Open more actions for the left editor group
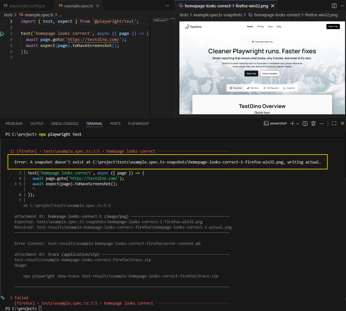The height and width of the screenshot is (311, 346). (167, 6)
